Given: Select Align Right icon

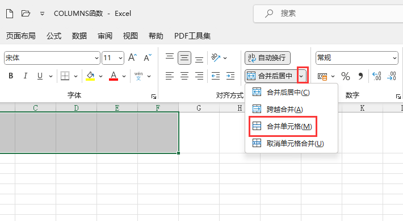Looking at the screenshot, I should [199, 76].
